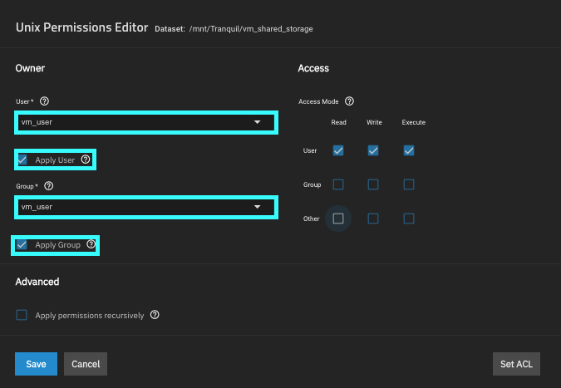Open the Group owner dropdown
The height and width of the screenshot is (388, 561).
tap(145, 206)
